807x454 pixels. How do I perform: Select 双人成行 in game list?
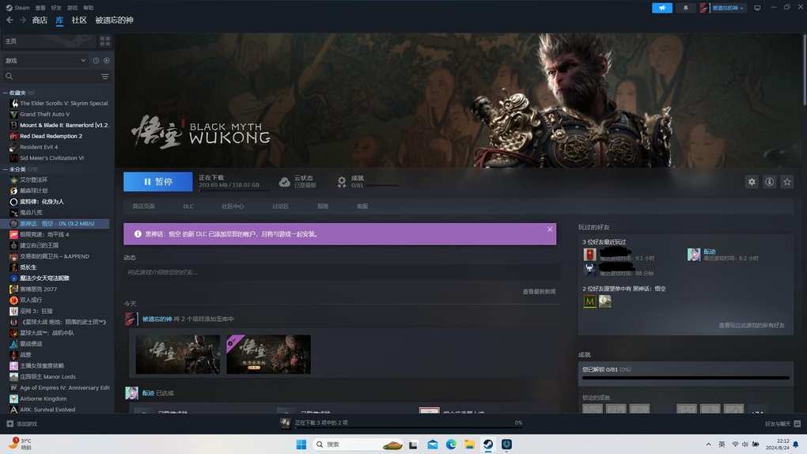(26, 300)
